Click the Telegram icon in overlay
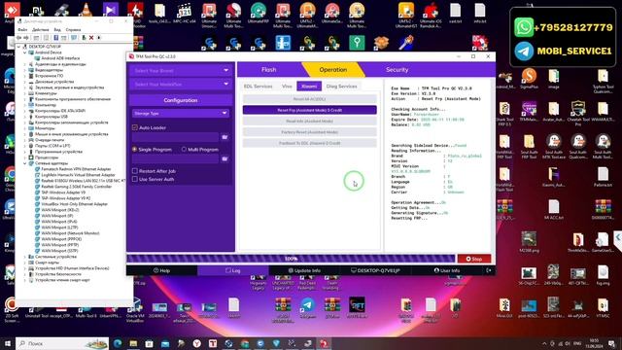The image size is (622, 350). (x=524, y=52)
